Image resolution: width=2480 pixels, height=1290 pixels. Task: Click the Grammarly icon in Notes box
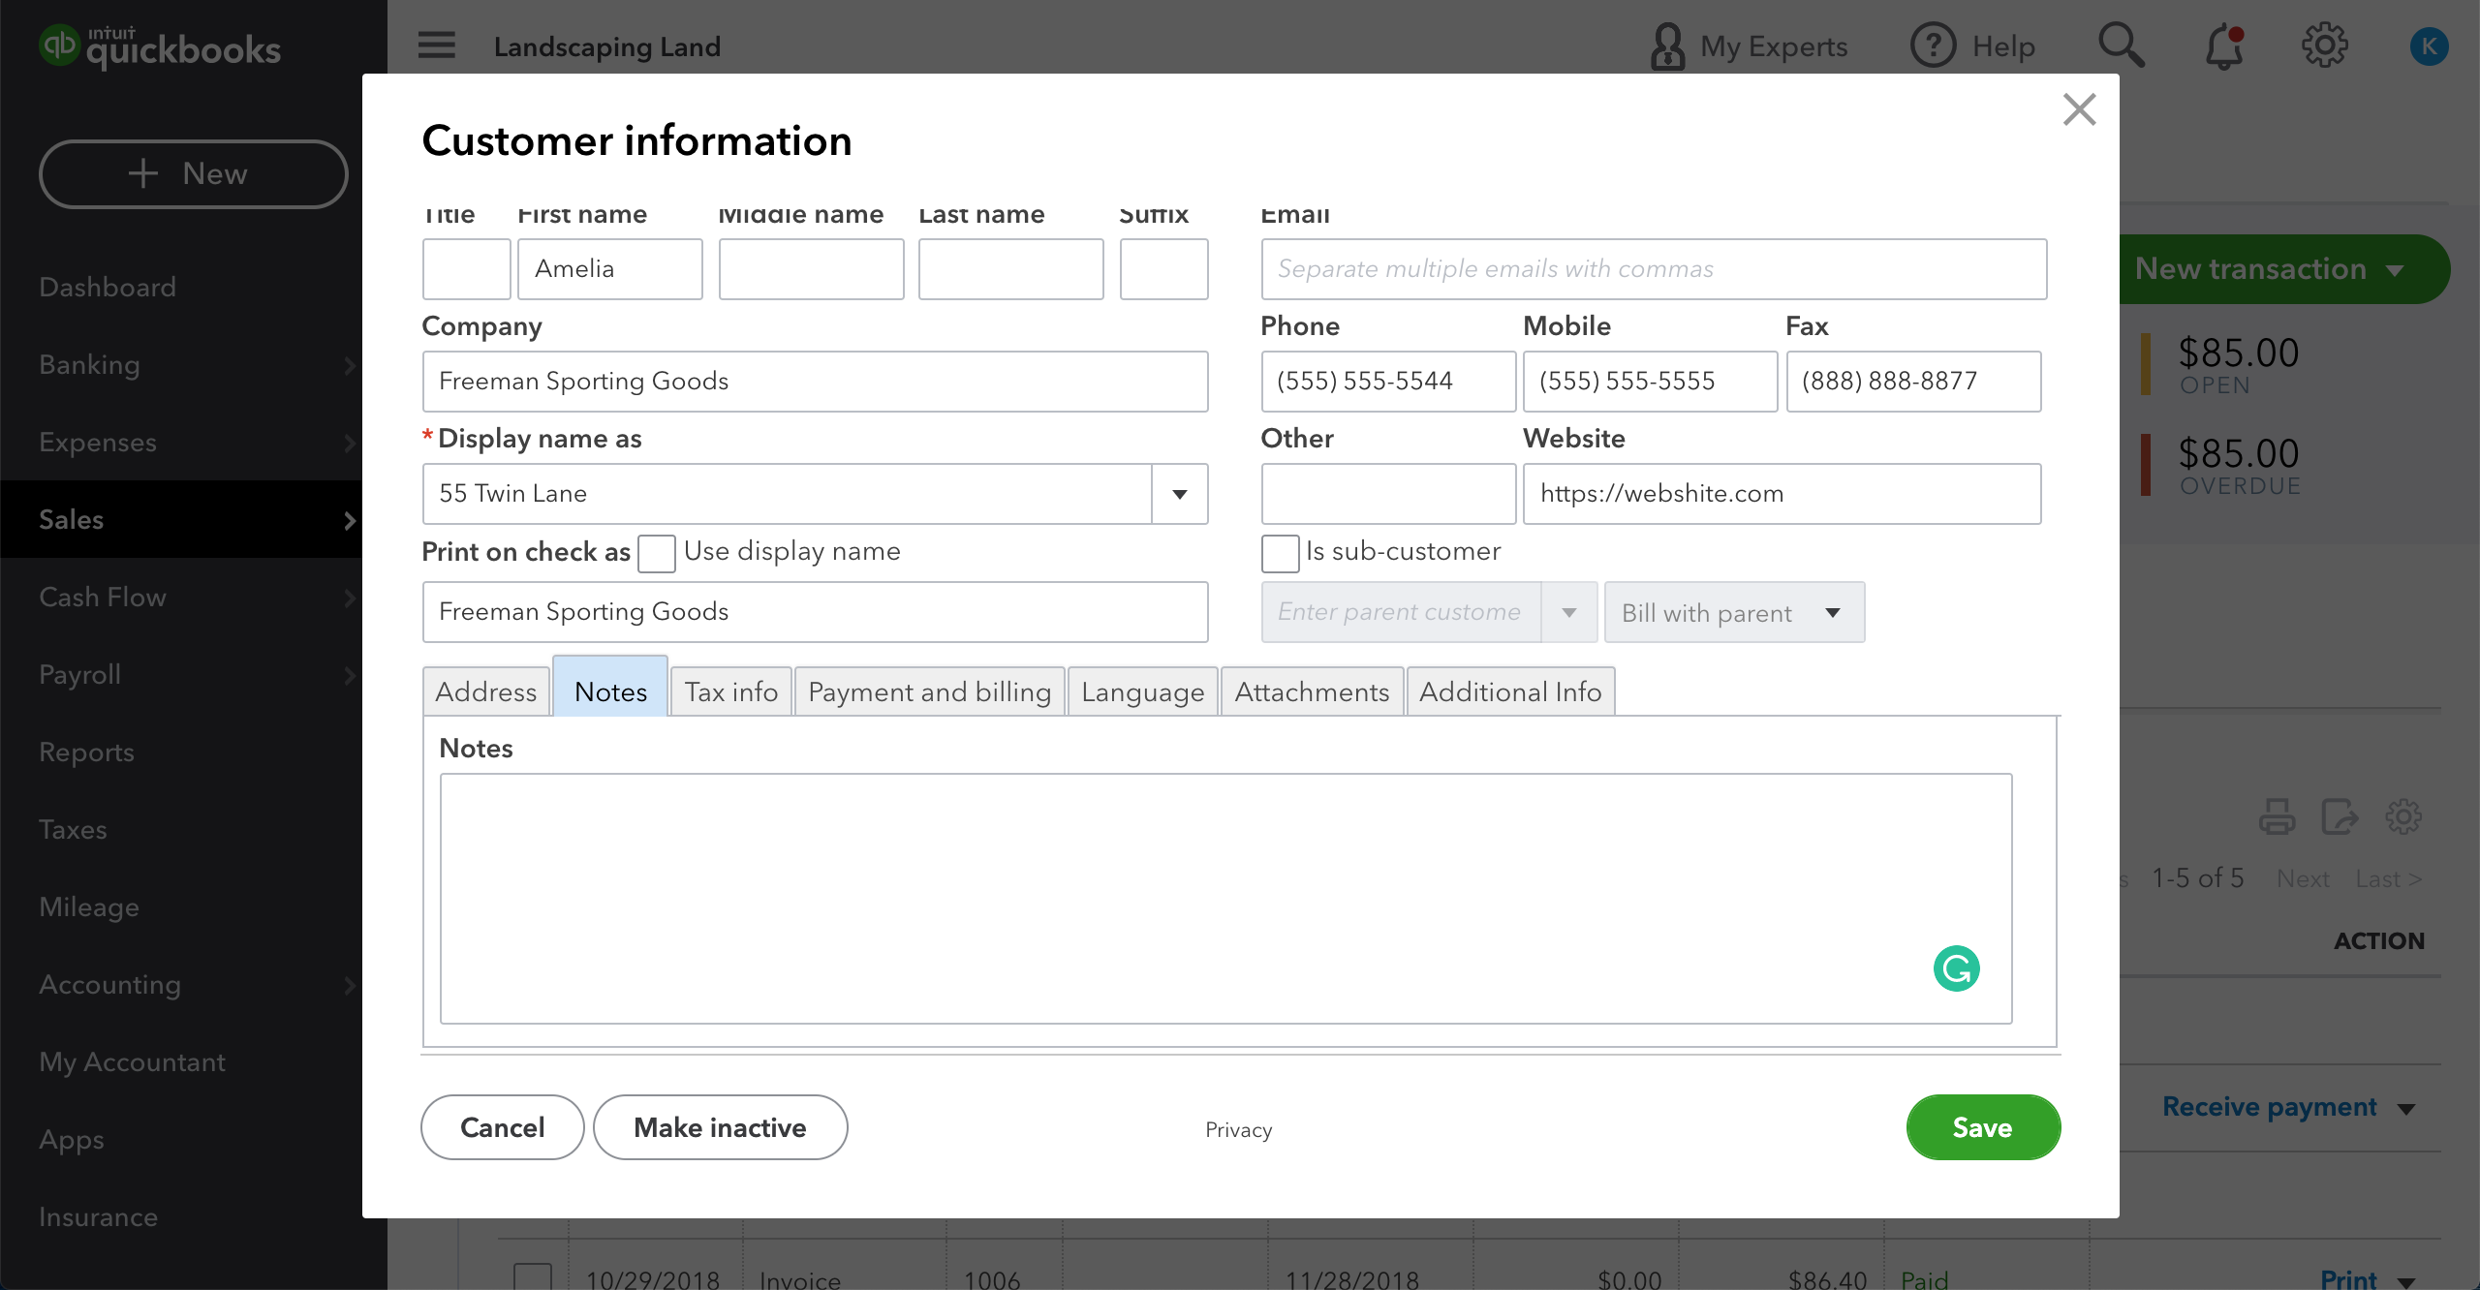(x=1956, y=968)
